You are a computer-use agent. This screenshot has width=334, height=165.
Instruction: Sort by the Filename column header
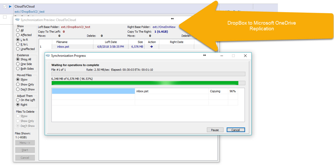point(73,42)
